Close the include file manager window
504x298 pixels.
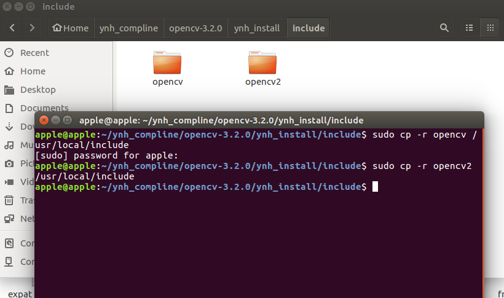point(7,6)
